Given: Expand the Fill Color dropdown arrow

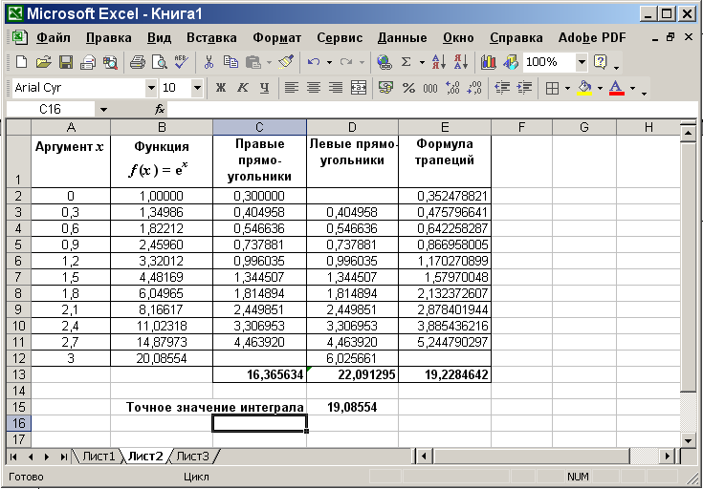Looking at the screenshot, I should tap(600, 88).
